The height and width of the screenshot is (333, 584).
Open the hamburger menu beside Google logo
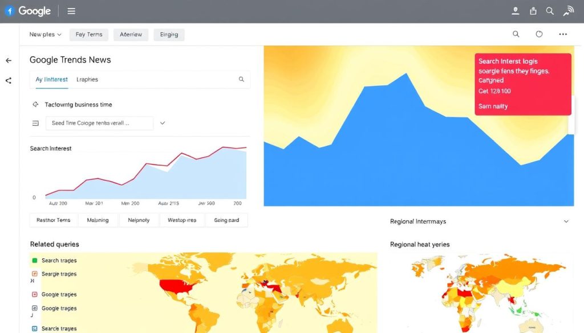click(71, 10)
